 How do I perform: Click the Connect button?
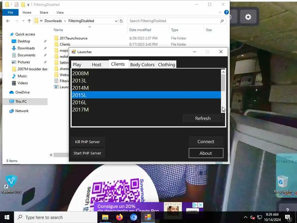coord(206,142)
